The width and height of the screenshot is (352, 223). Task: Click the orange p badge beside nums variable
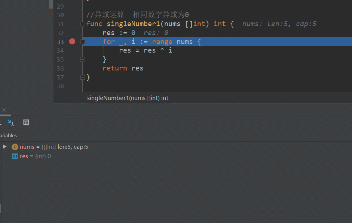(15, 147)
